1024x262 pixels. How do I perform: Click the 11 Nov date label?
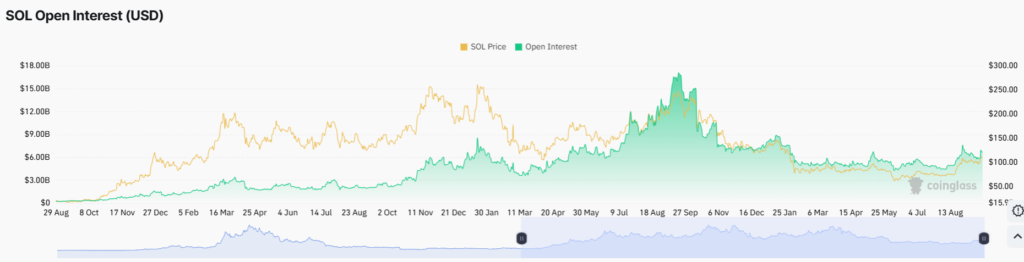pyautogui.click(x=420, y=213)
